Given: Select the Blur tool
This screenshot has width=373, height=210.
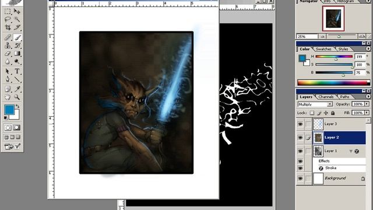Looking at the screenshot, I should tap(8, 61).
